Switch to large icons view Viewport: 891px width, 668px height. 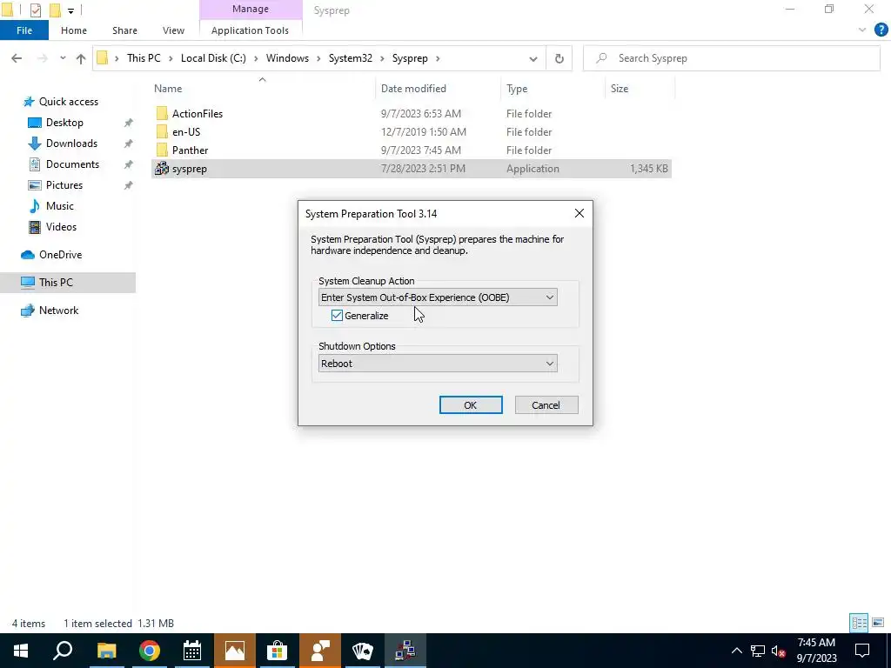[878, 623]
